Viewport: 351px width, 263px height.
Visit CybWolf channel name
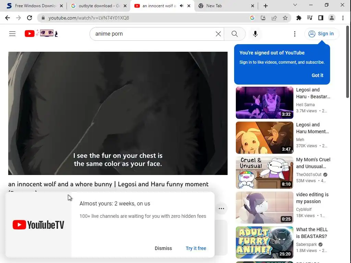304,209
